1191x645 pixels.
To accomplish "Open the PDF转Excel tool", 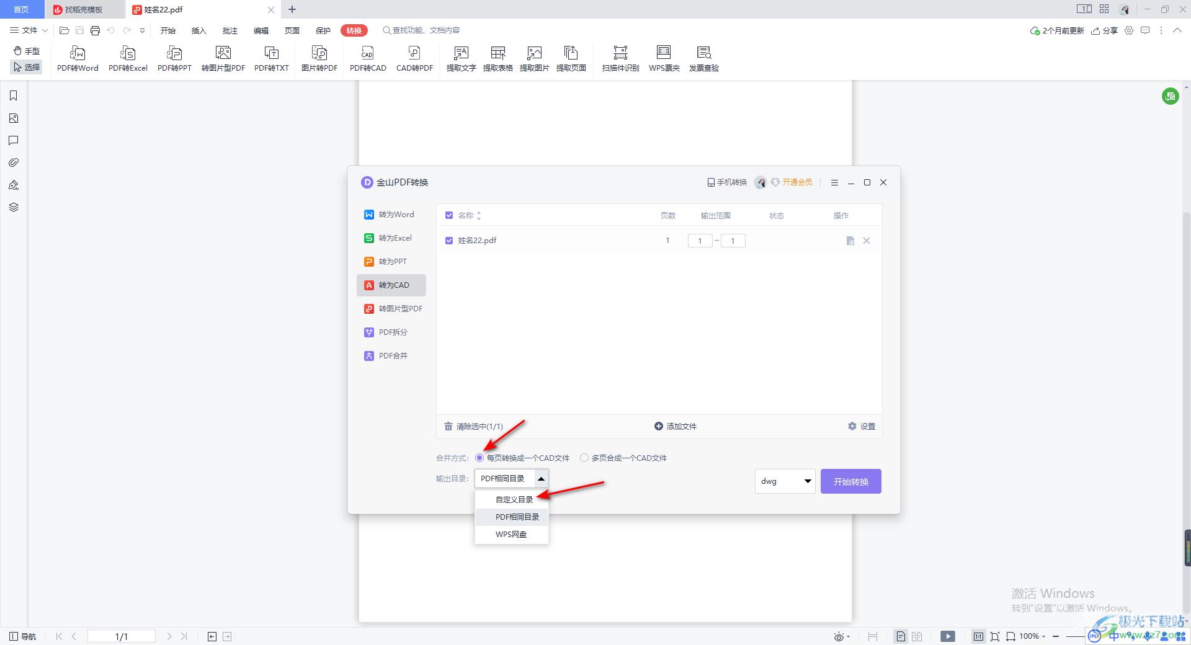I will (x=128, y=59).
